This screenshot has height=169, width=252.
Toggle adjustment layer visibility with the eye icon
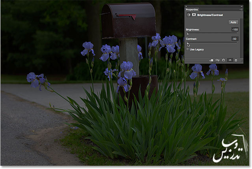pos(230,60)
